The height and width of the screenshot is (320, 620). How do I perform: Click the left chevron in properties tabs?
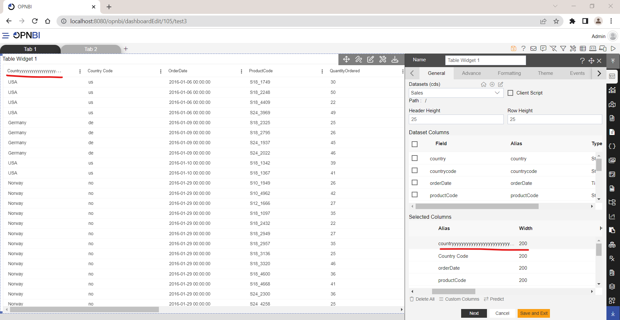(x=412, y=73)
